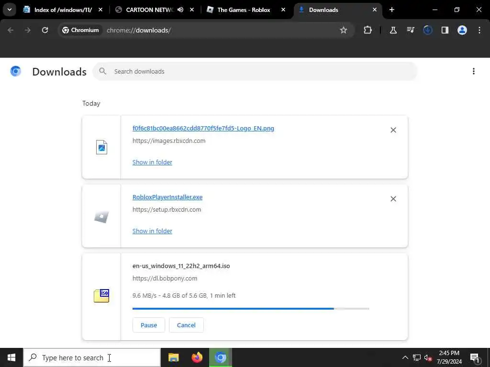Reload the downloads page
This screenshot has width=490, height=367.
pyautogui.click(x=45, y=30)
